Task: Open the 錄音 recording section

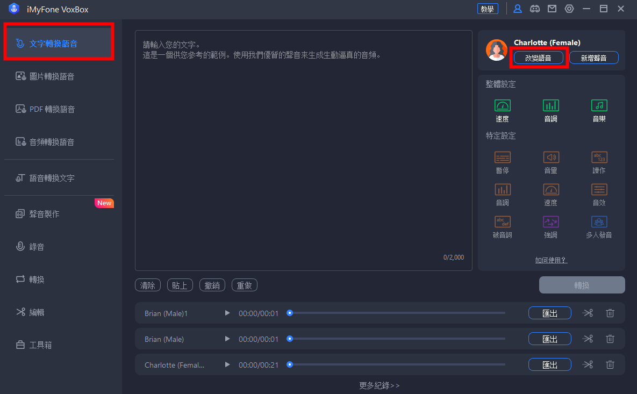Action: 30,247
